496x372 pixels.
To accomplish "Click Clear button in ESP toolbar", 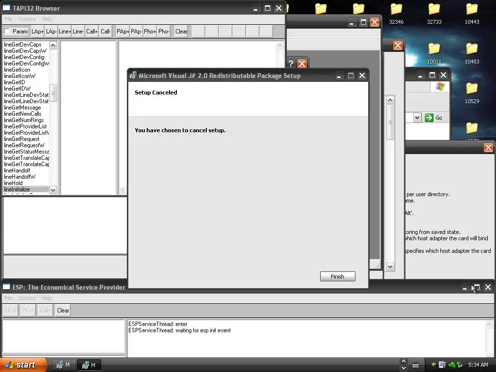I will coord(63,310).
